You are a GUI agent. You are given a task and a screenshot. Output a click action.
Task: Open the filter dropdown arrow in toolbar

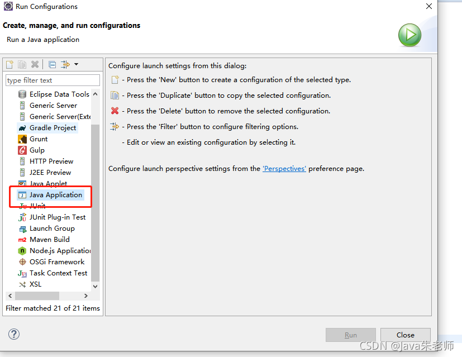tap(77, 64)
